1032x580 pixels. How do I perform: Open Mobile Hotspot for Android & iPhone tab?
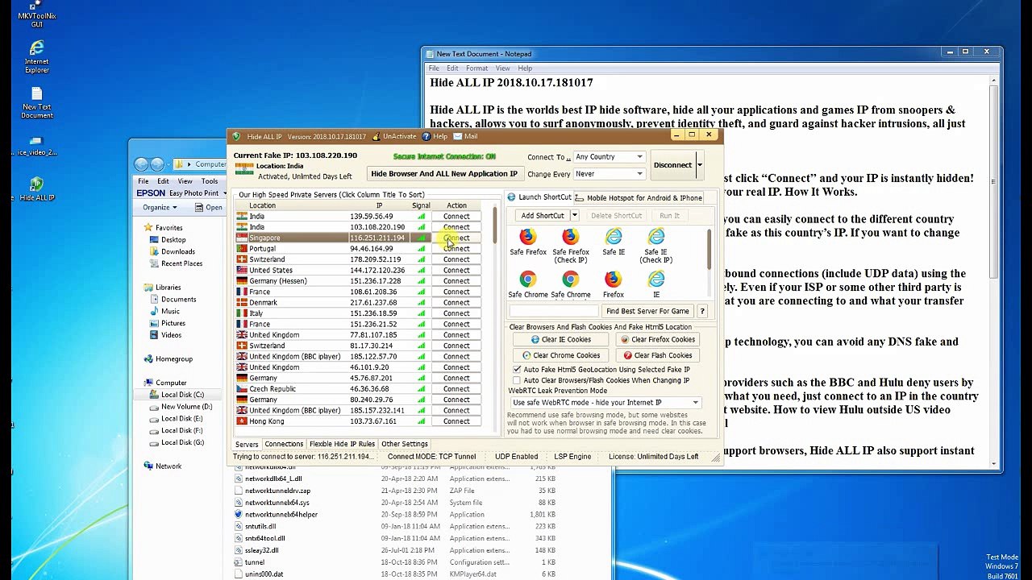click(x=639, y=197)
